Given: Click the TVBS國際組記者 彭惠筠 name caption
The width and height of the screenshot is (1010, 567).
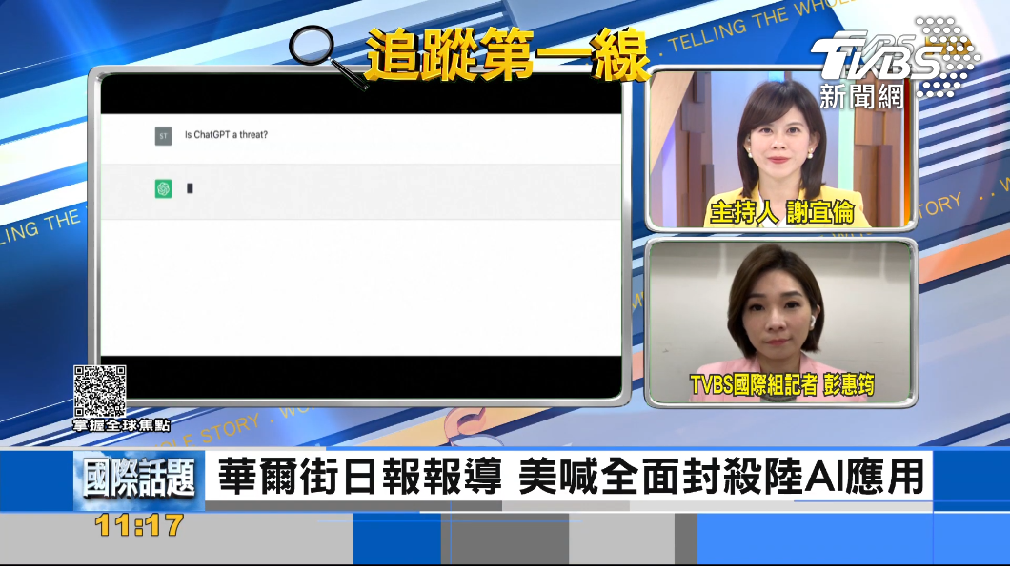Looking at the screenshot, I should [x=782, y=384].
